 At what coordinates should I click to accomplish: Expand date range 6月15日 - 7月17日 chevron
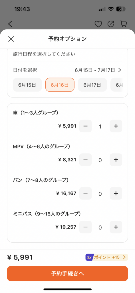120,70
